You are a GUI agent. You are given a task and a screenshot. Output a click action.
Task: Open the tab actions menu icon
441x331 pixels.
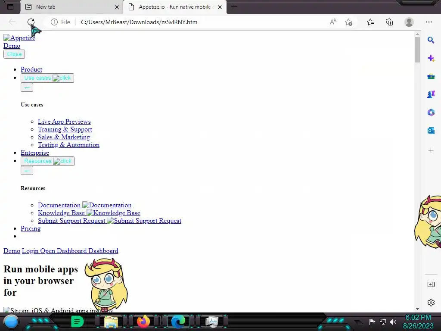click(x=10, y=7)
